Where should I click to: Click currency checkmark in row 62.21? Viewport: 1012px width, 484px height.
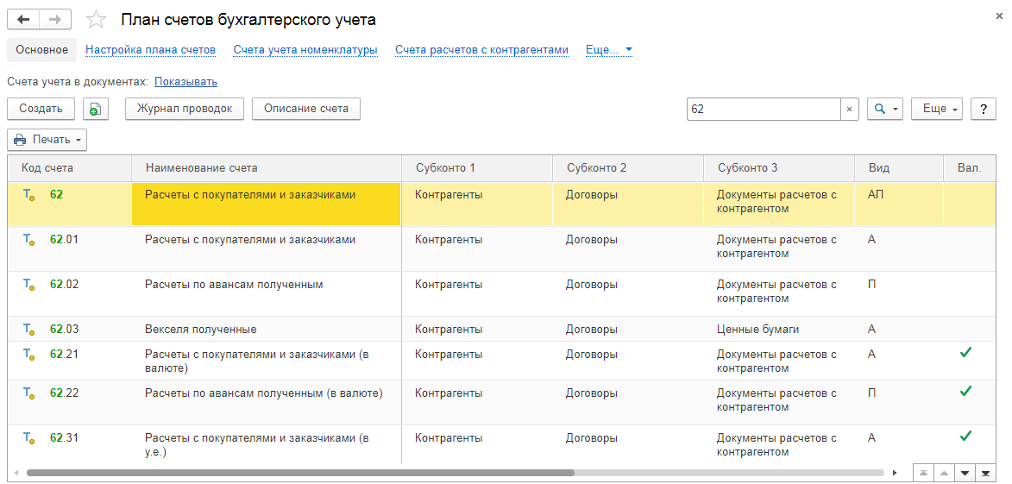point(965,352)
